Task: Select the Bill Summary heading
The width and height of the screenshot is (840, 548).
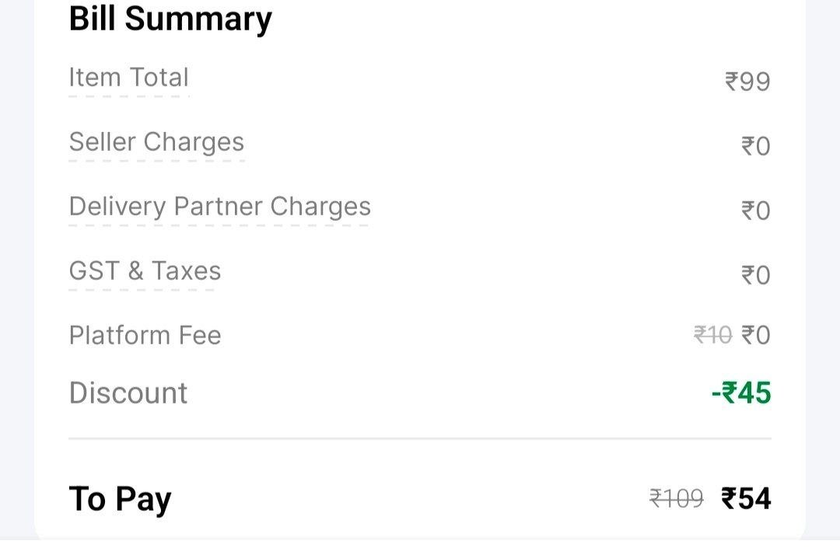Action: pyautogui.click(x=170, y=19)
